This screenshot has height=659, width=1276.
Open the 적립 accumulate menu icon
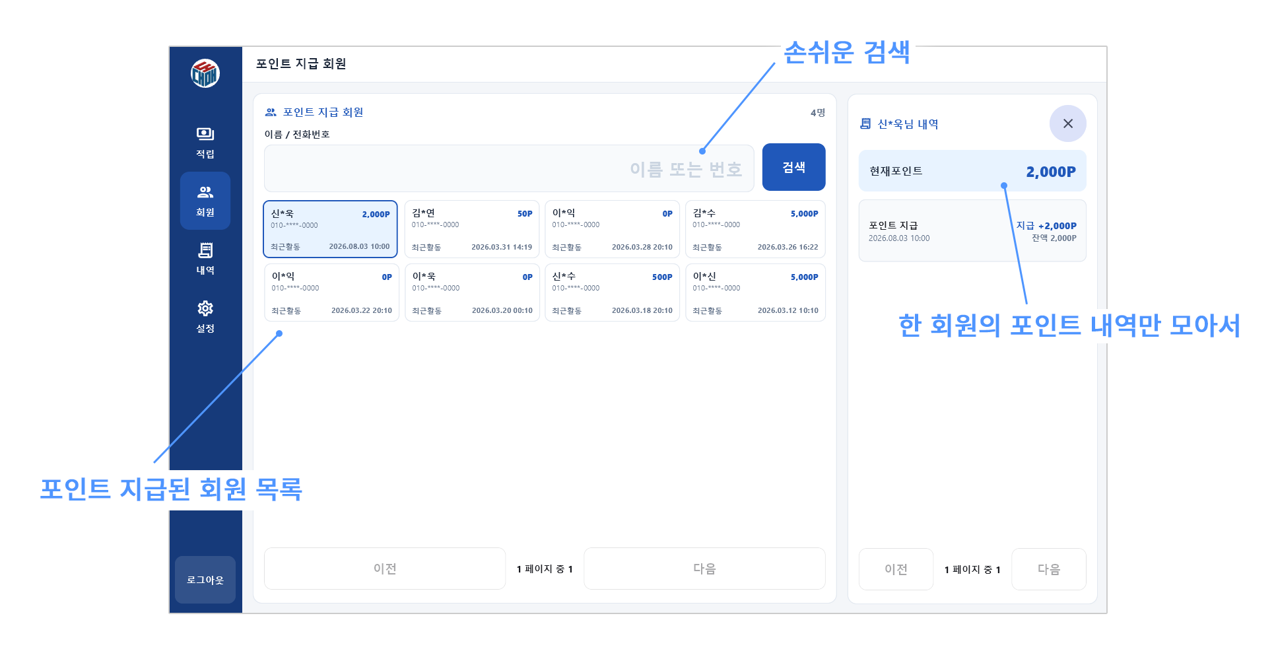pyautogui.click(x=205, y=134)
